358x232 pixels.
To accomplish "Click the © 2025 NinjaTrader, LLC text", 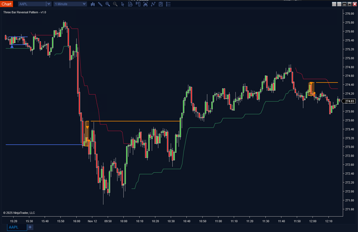I will pos(20,213).
